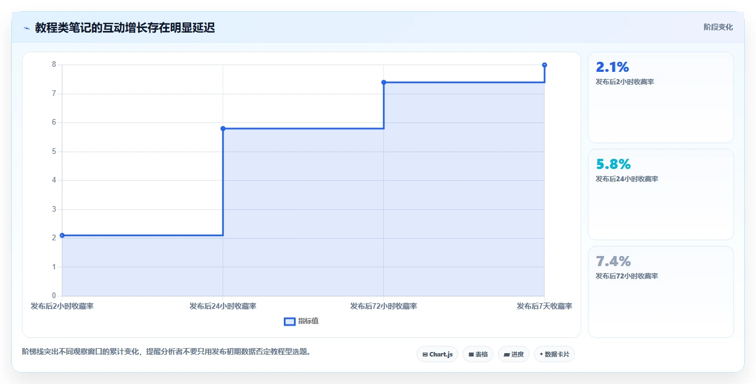This screenshot has height=384, width=756.
Task: Click the y-axis tick label 0
Action: [54, 296]
